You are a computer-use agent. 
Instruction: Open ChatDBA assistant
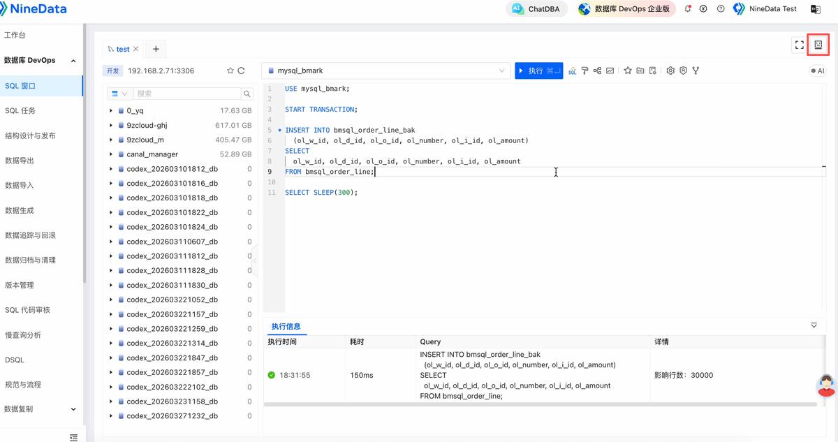pyautogui.click(x=536, y=9)
